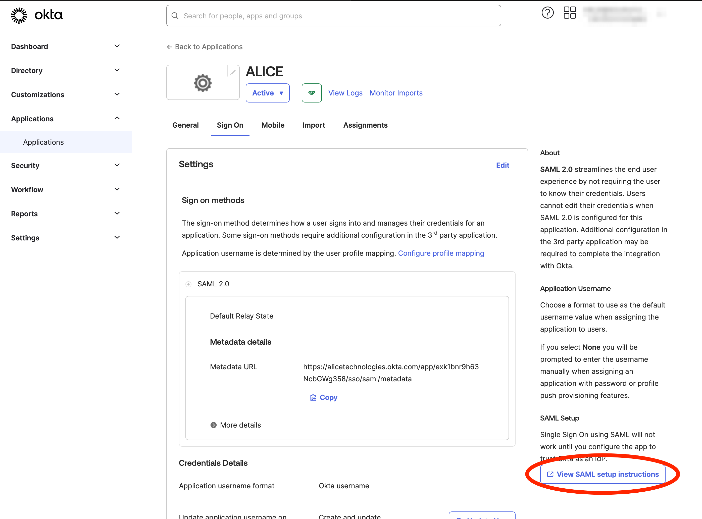This screenshot has width=702, height=519.
Task: Click the clipboard Copy icon
Action: [313, 398]
